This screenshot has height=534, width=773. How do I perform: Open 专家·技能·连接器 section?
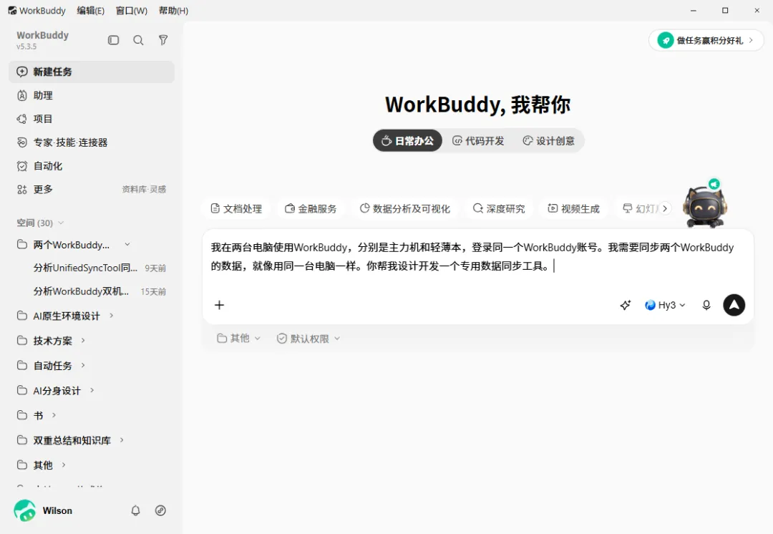pyautogui.click(x=92, y=142)
